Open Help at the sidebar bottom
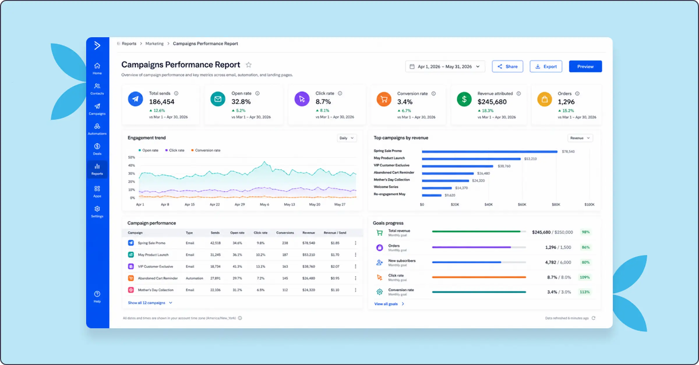This screenshot has height=365, width=699. coord(97,297)
